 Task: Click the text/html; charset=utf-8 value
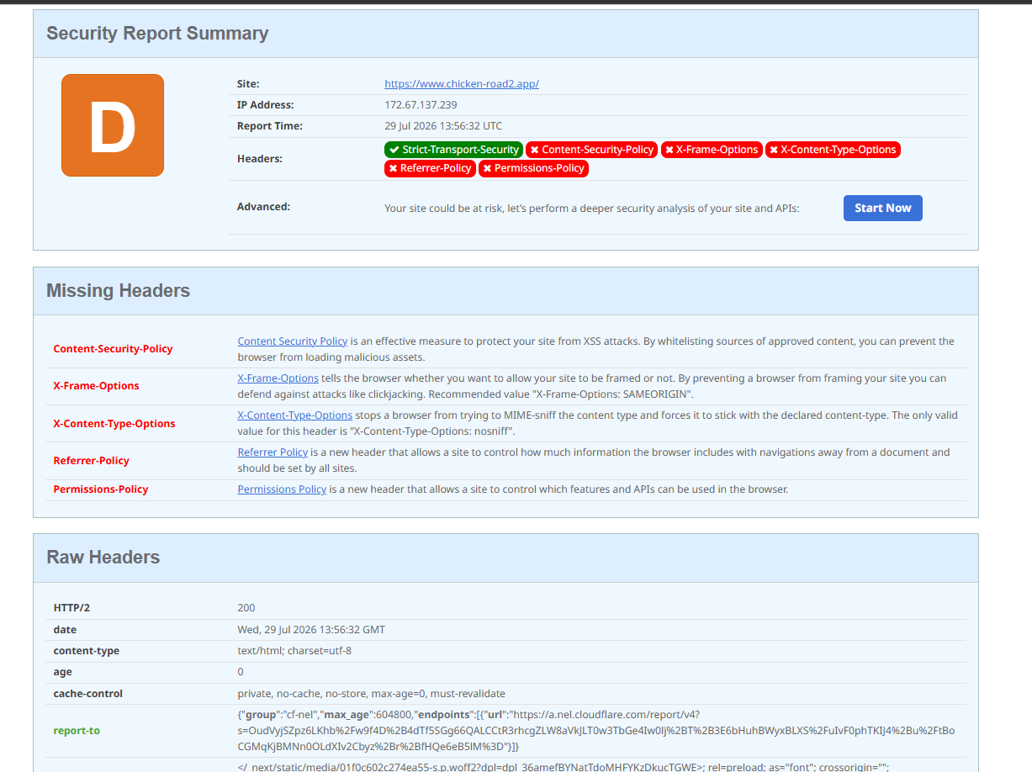(x=294, y=651)
